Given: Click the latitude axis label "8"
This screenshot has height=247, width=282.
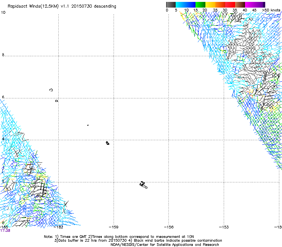Looking at the screenshot, I should [3, 55].
